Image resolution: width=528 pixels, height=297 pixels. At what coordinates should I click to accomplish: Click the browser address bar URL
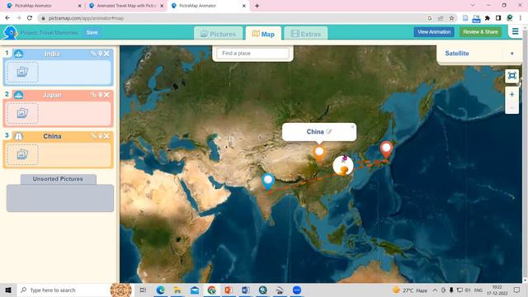[x=86, y=18]
